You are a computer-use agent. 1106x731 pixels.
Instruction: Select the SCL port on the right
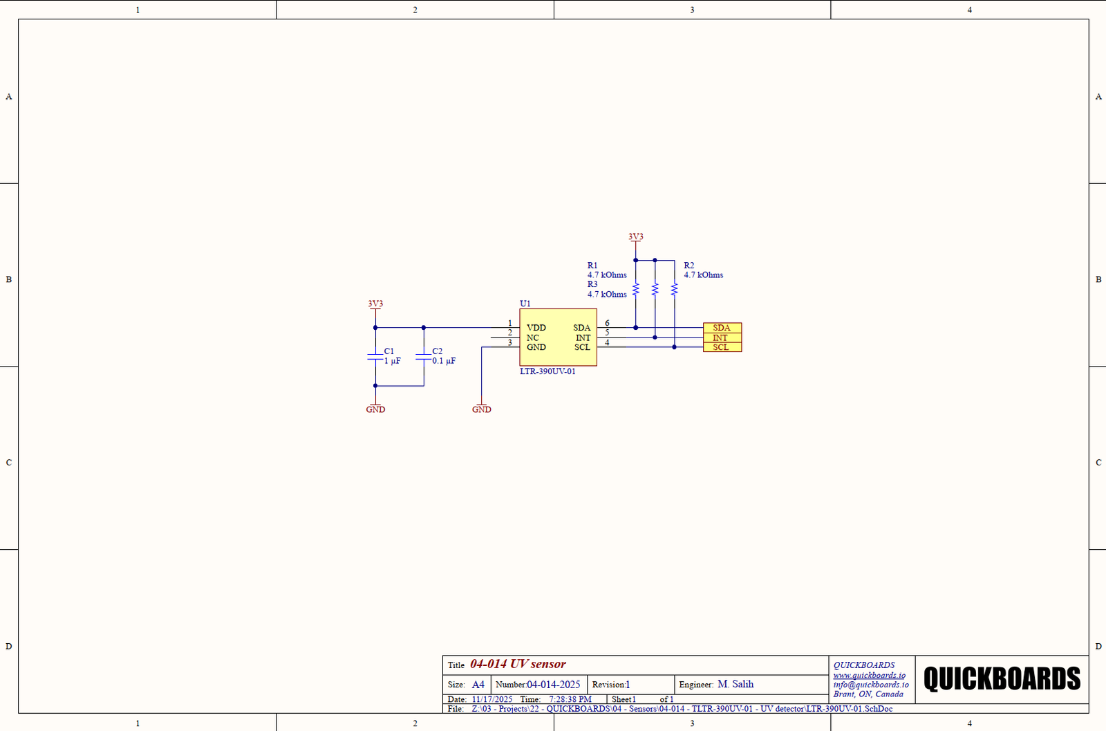pyautogui.click(x=722, y=347)
